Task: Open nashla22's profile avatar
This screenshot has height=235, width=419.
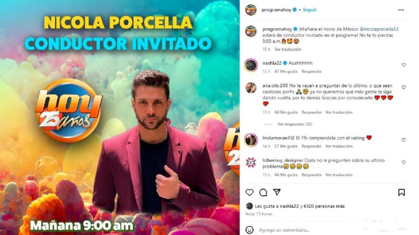Action: pyautogui.click(x=251, y=65)
